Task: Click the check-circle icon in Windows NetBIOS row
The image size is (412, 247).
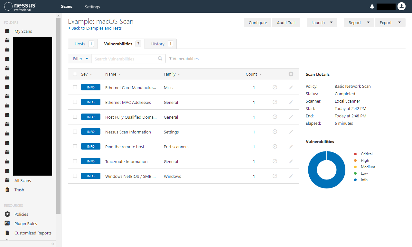Action: pos(275,176)
